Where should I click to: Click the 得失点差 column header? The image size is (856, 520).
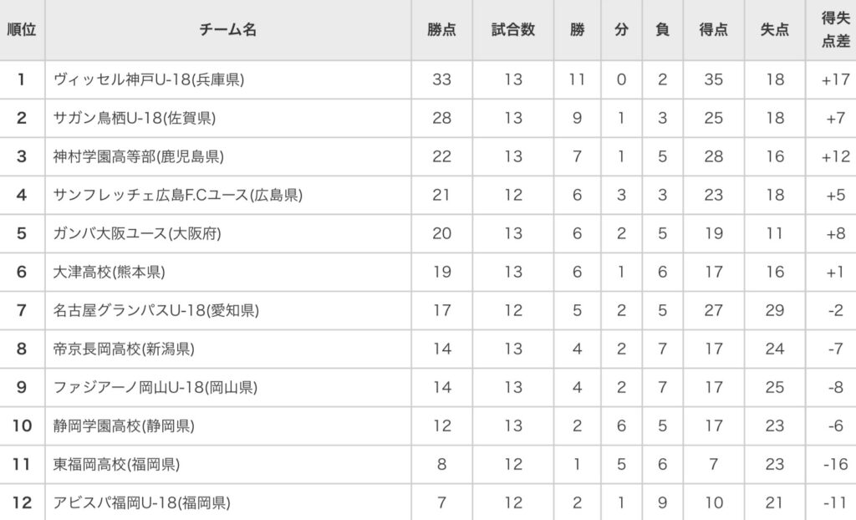coord(835,29)
